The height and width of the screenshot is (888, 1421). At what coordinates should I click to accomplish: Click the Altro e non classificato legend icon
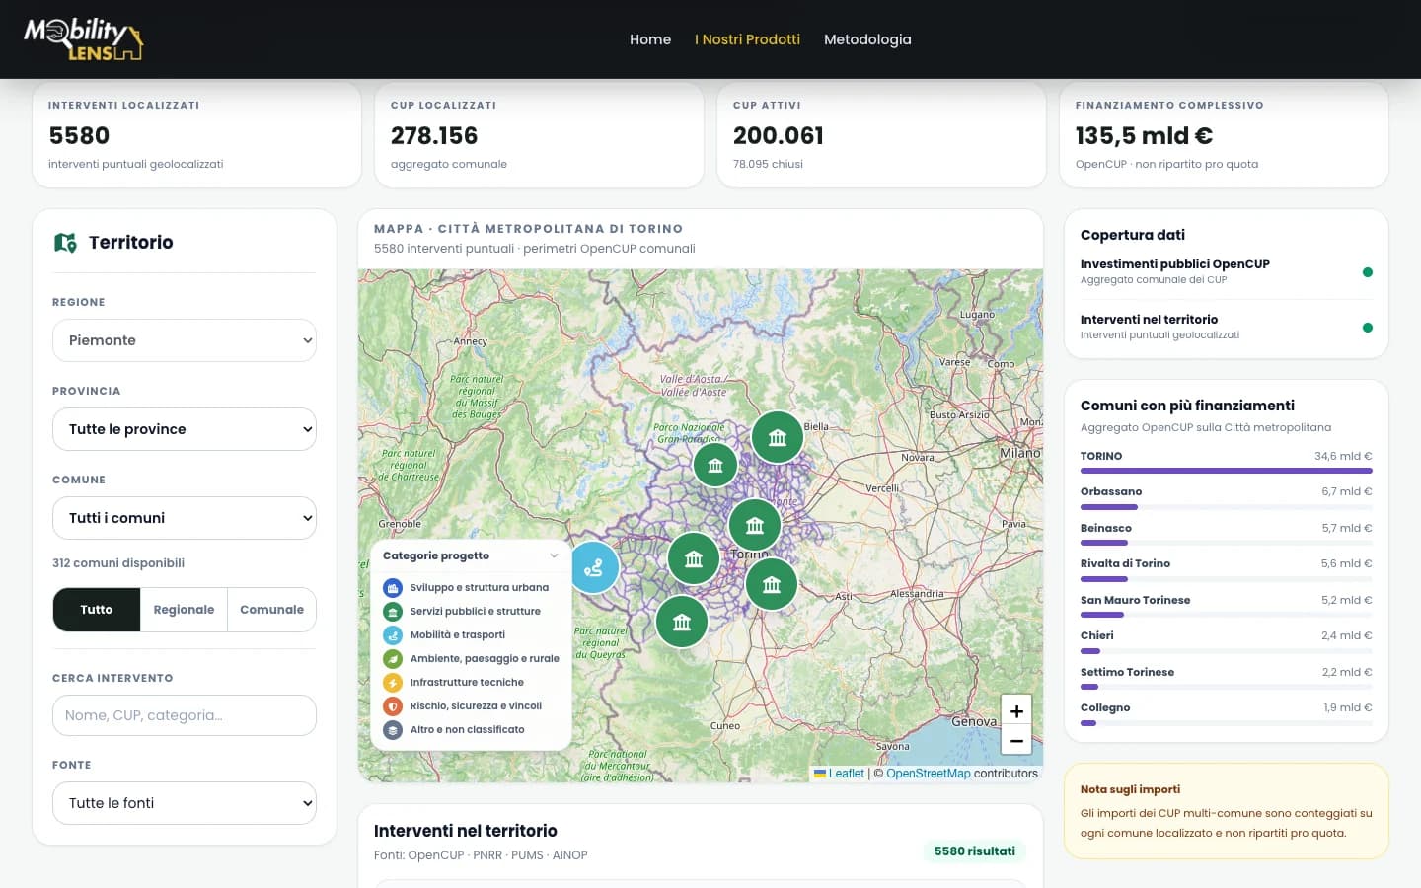coord(393,730)
